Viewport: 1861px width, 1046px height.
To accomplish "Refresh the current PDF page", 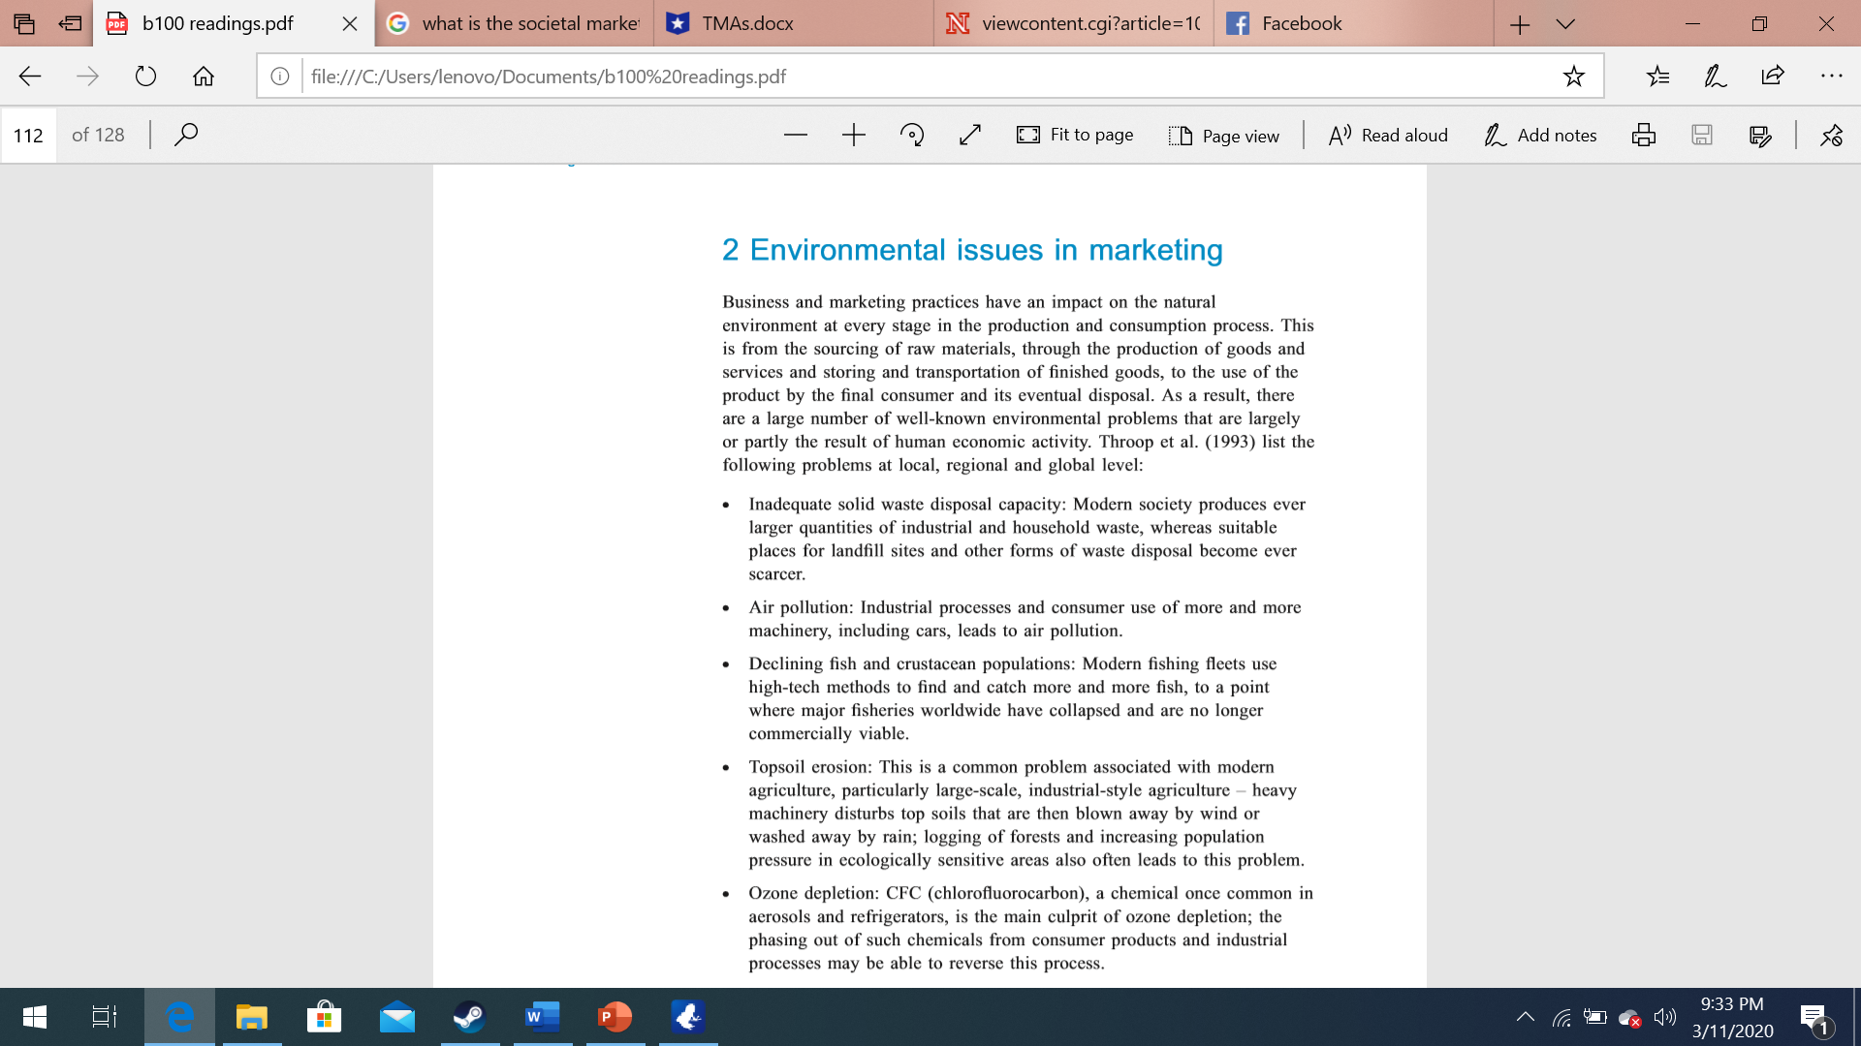I will click(x=145, y=77).
